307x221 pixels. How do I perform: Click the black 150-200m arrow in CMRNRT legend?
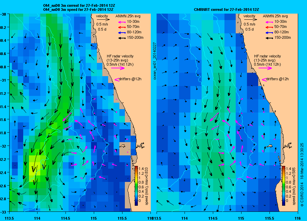269,38
